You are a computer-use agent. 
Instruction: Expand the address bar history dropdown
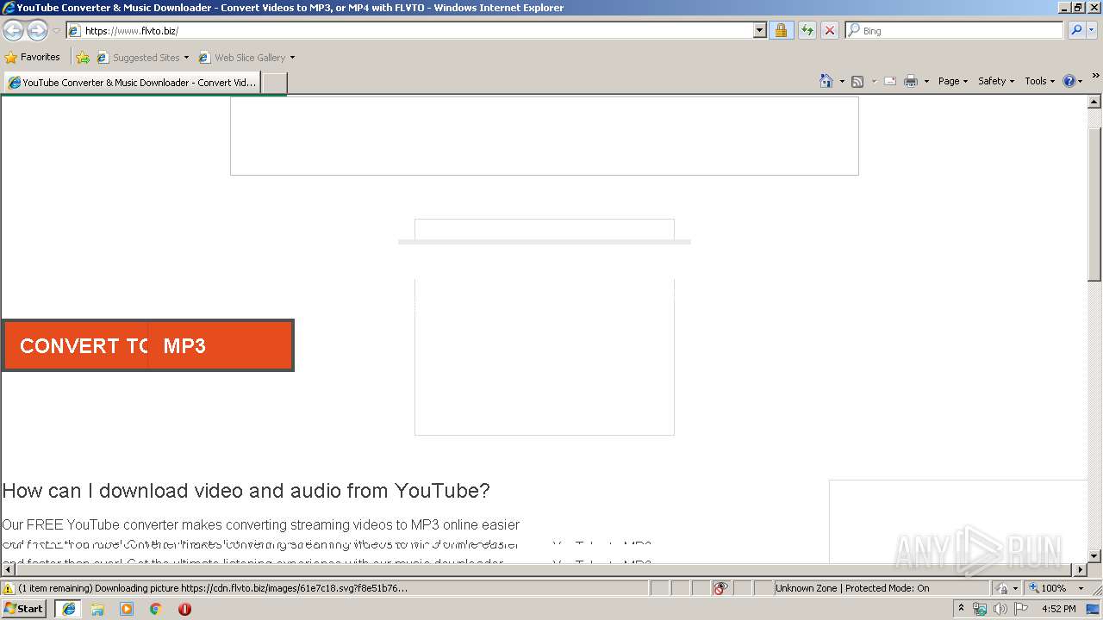point(759,30)
